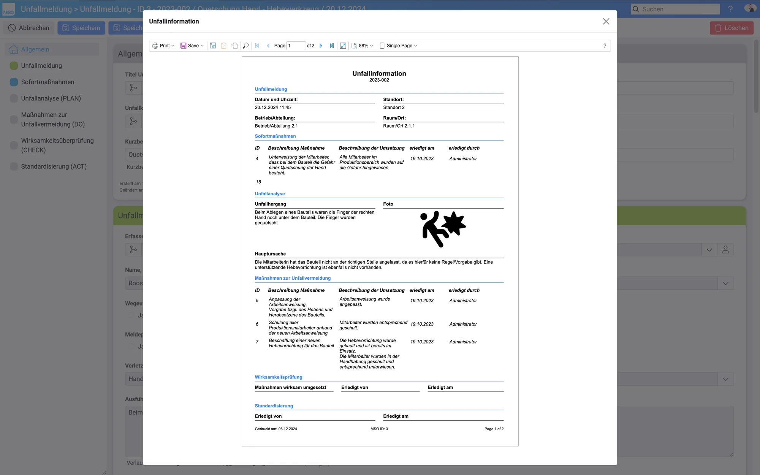The width and height of the screenshot is (760, 475).
Task: Open the Save dropdown in report toolbar
Action: point(192,46)
